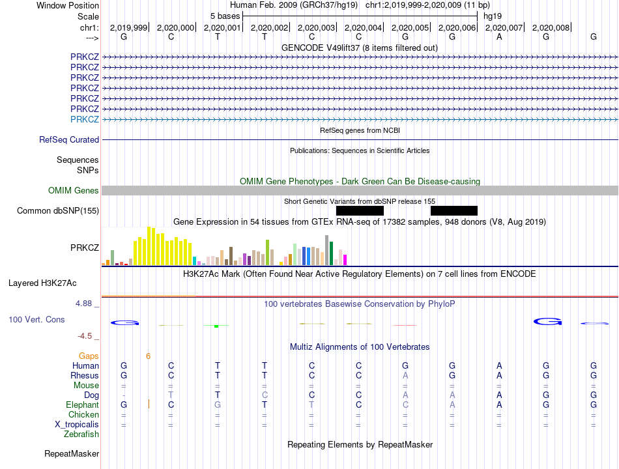Screen dimensions: 619x469
Task: Click the magenta bar in the GTEx expression chart
Action: coord(345,260)
